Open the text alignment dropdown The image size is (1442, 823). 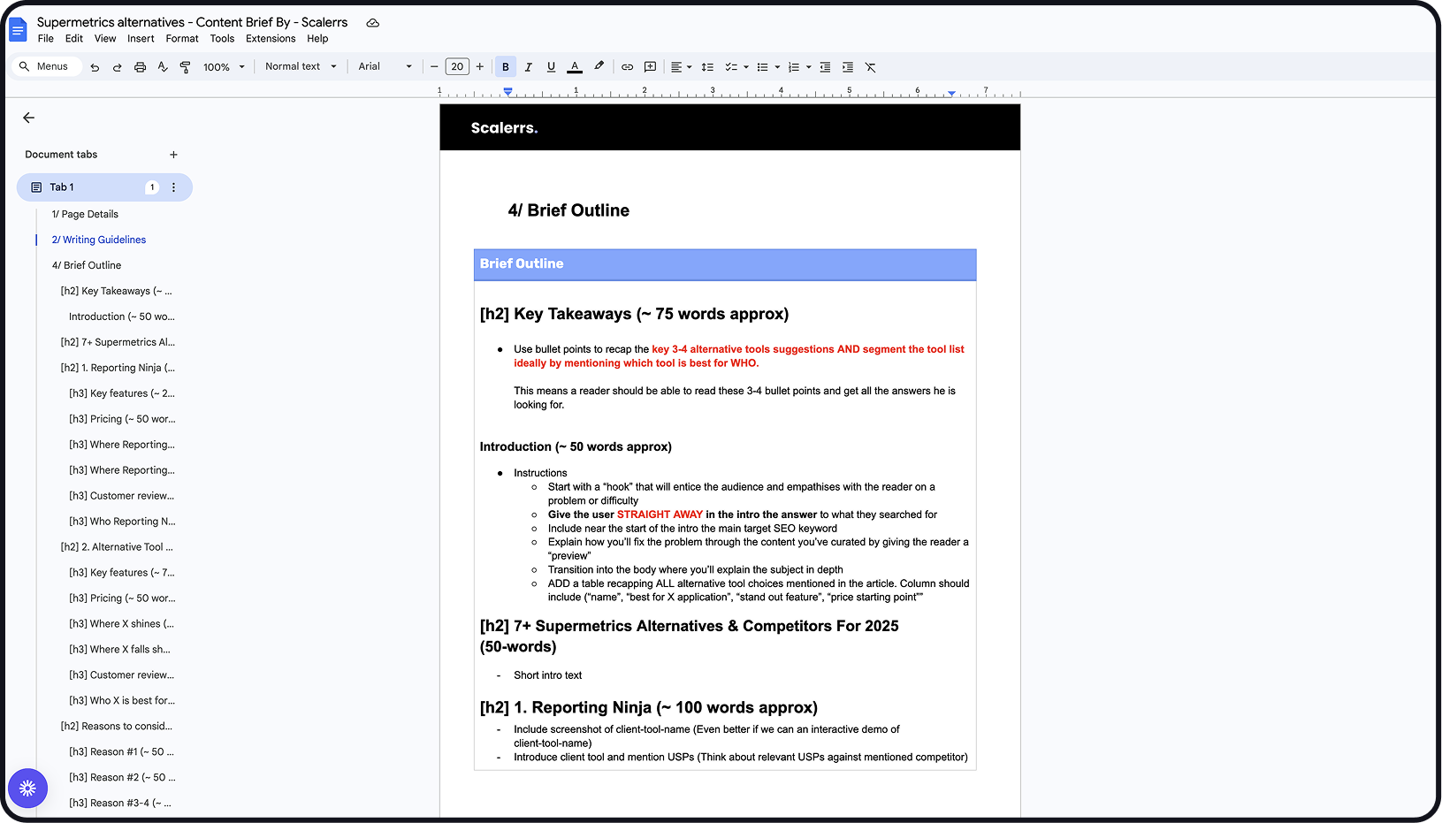(681, 67)
